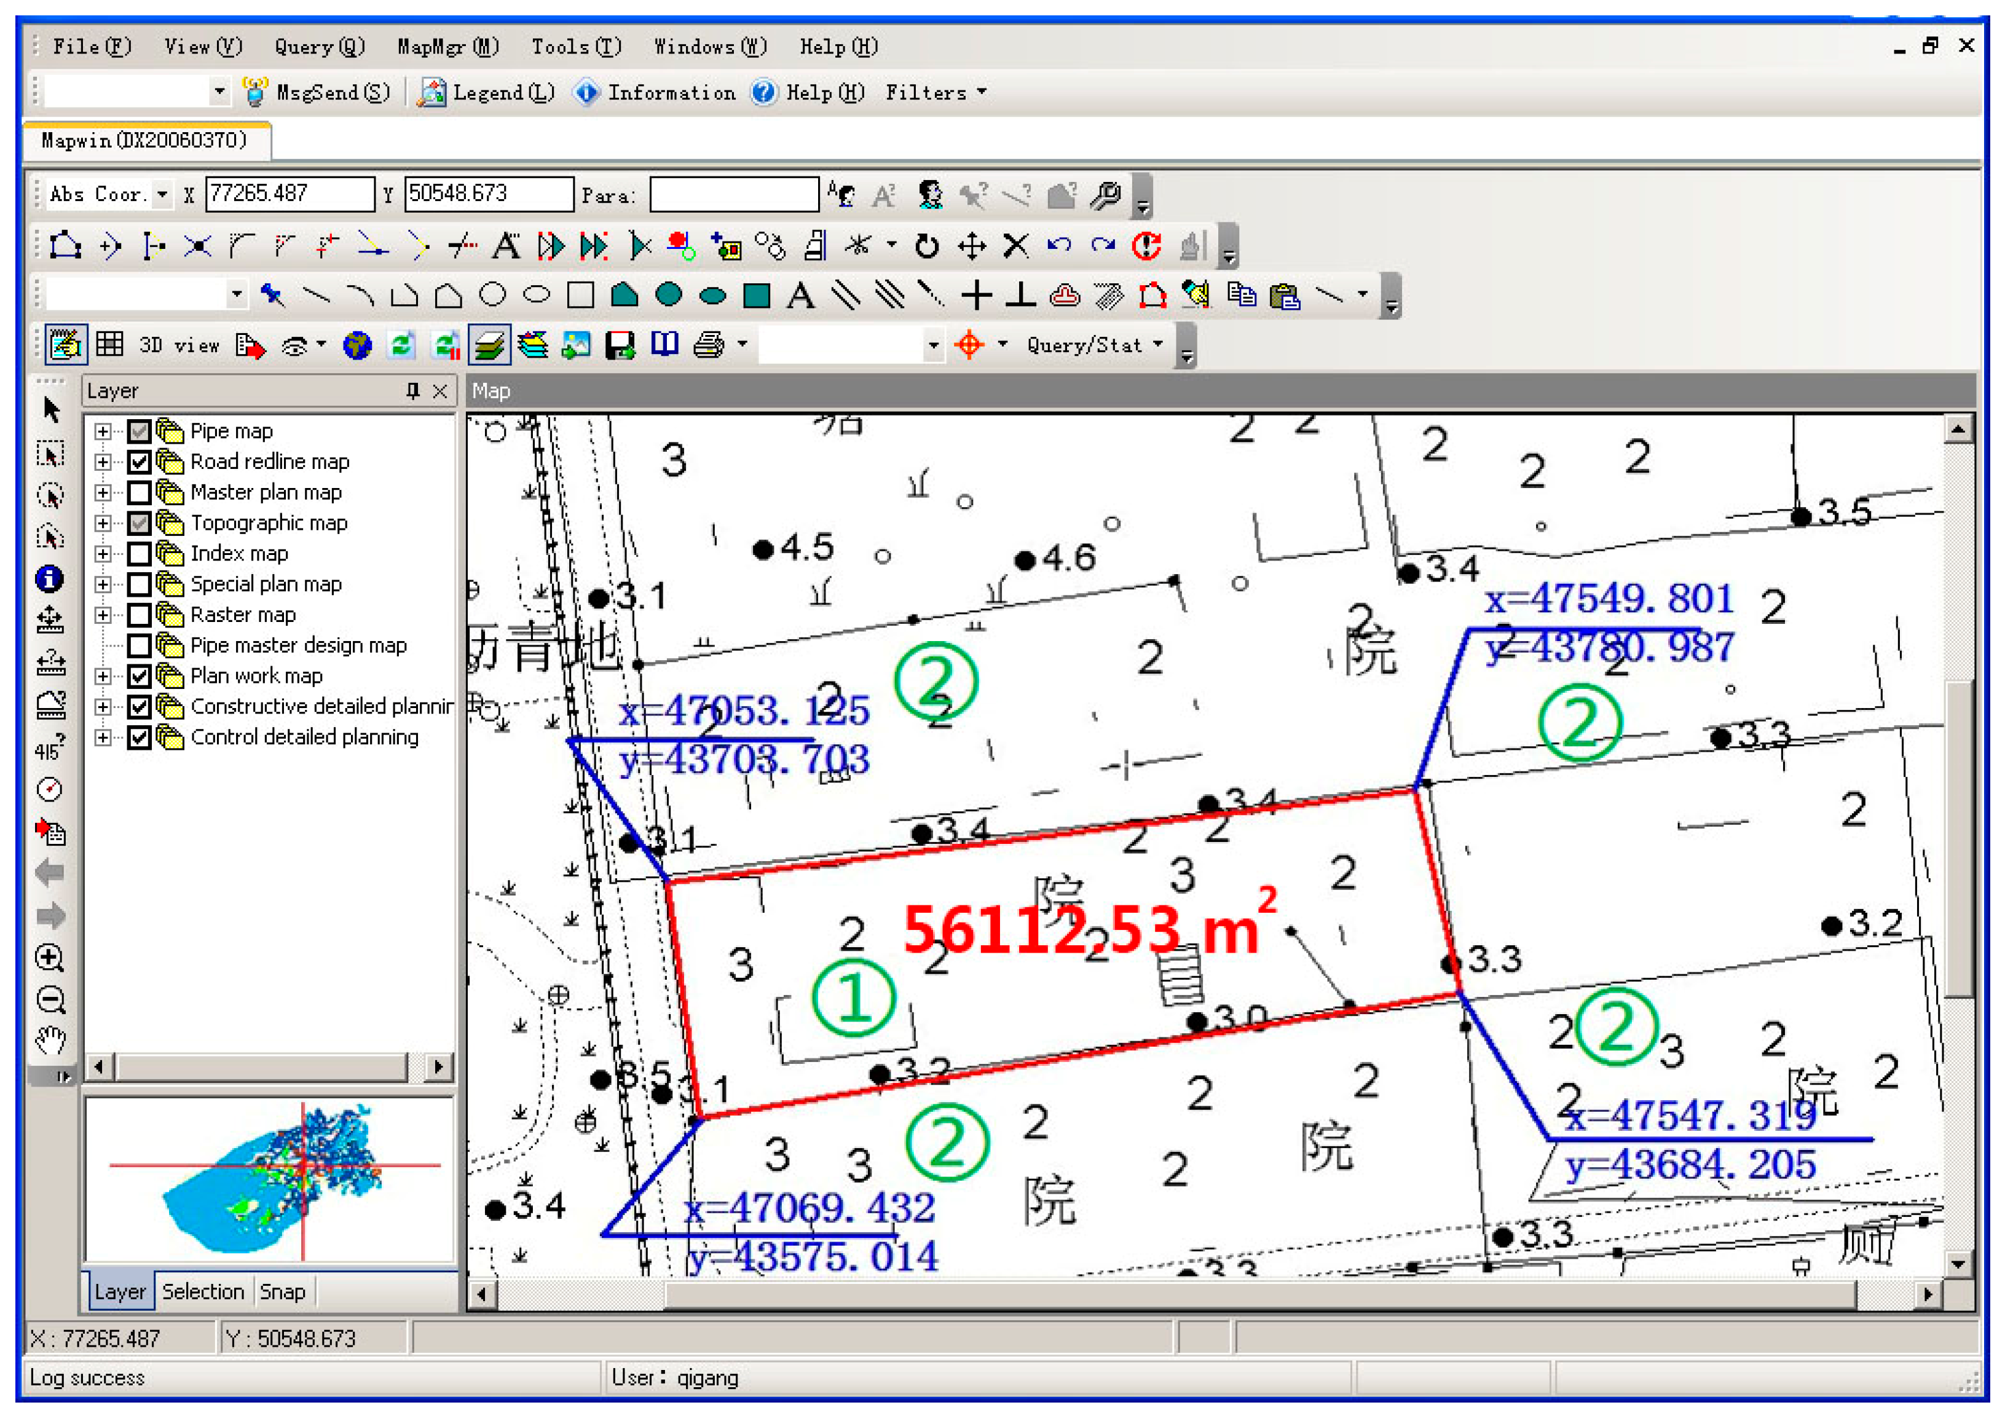
Task: Open the MapMgr menu
Action: tap(447, 46)
